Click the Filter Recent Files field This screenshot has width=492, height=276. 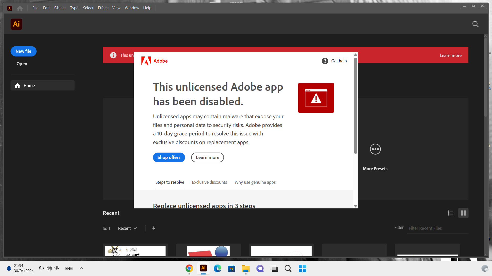tap(438, 228)
